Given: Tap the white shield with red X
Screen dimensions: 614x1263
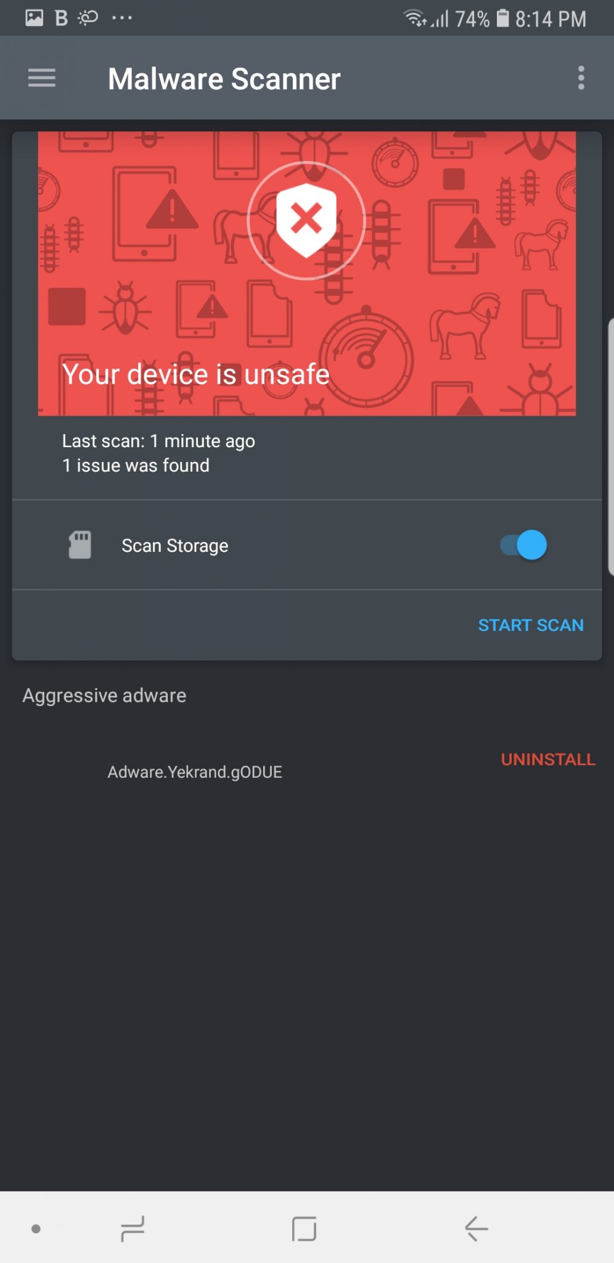Looking at the screenshot, I should tap(306, 220).
